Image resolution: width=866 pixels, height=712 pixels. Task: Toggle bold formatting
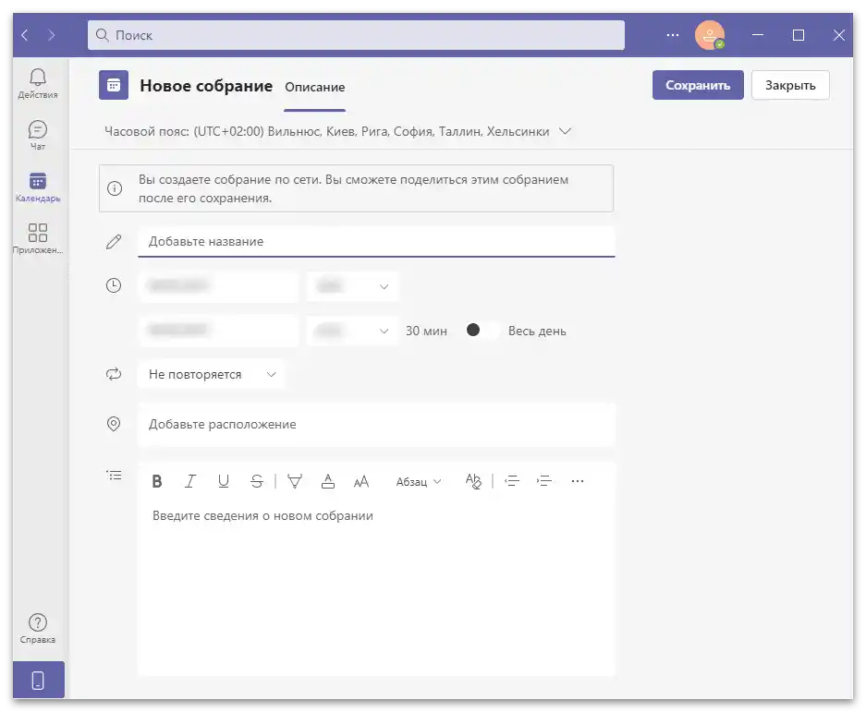click(x=157, y=481)
